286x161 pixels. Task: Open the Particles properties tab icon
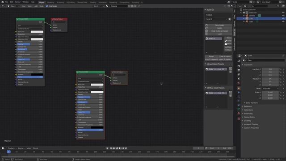(239, 97)
